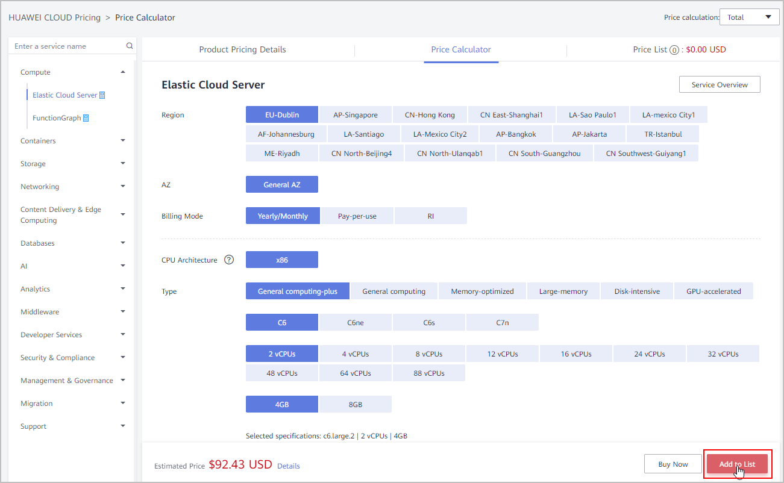Viewport: 784px width, 483px height.
Task: Click the Service Overview button
Action: pos(720,85)
